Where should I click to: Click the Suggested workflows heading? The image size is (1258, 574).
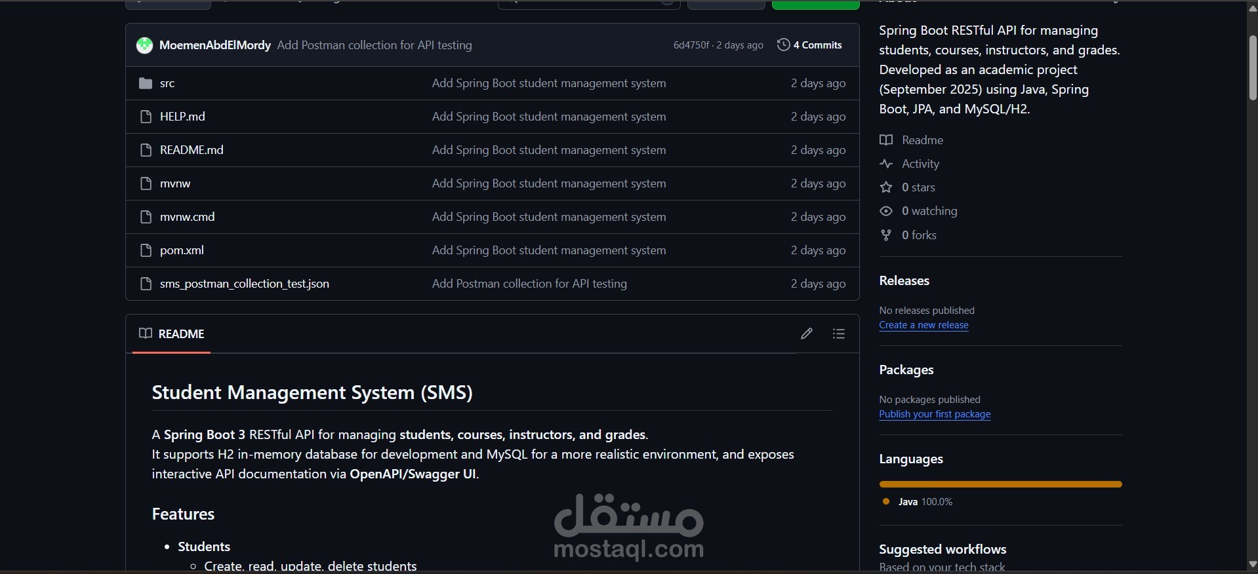pyautogui.click(x=943, y=549)
